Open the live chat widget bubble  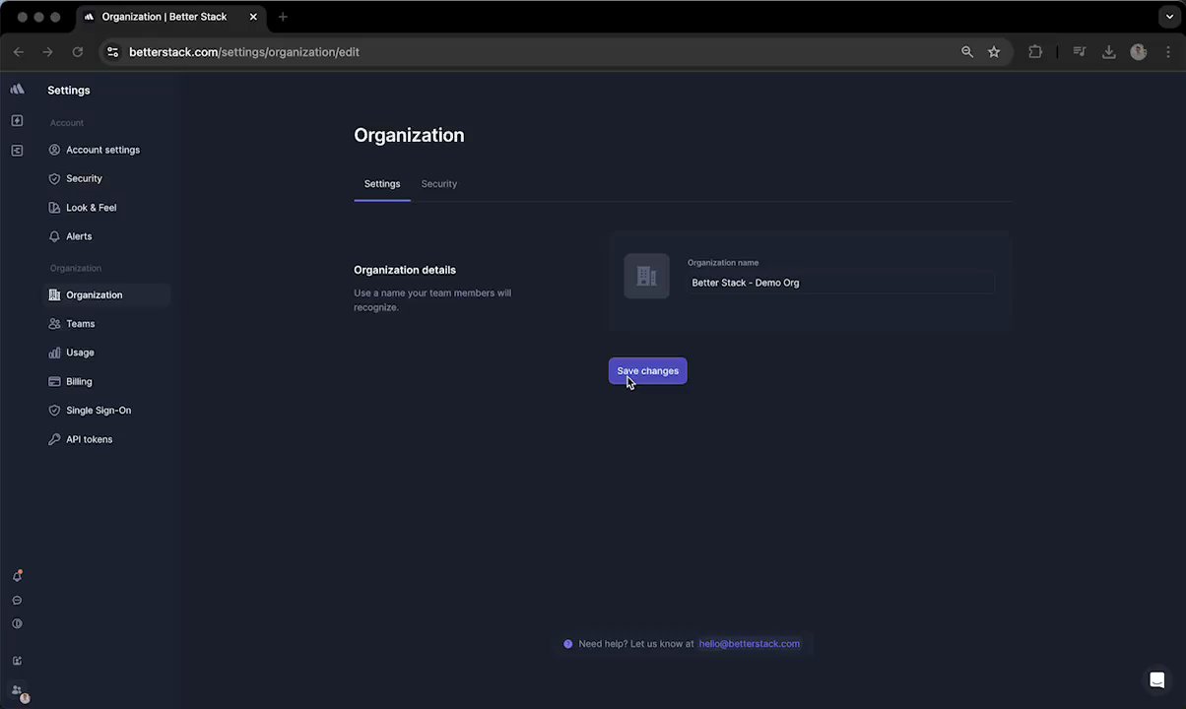point(1157,680)
